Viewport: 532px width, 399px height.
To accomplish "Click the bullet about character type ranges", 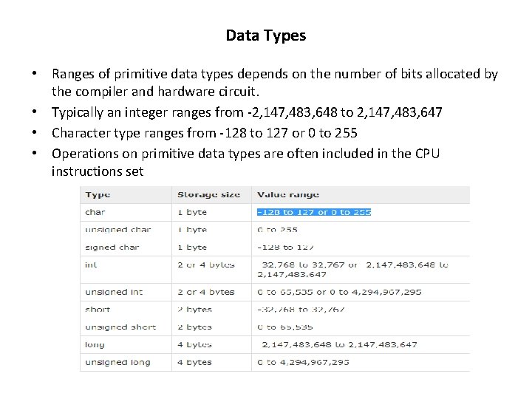I will 204,133.
